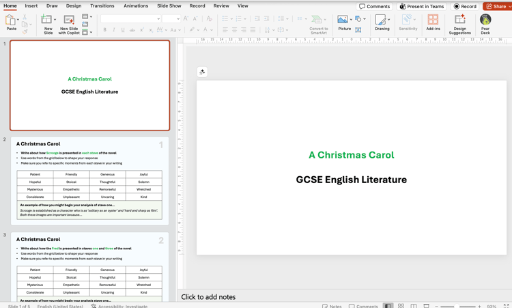The height and width of the screenshot is (308, 512).
Task: Expand the Shapes dropdown next to Picture
Action: 365,19
